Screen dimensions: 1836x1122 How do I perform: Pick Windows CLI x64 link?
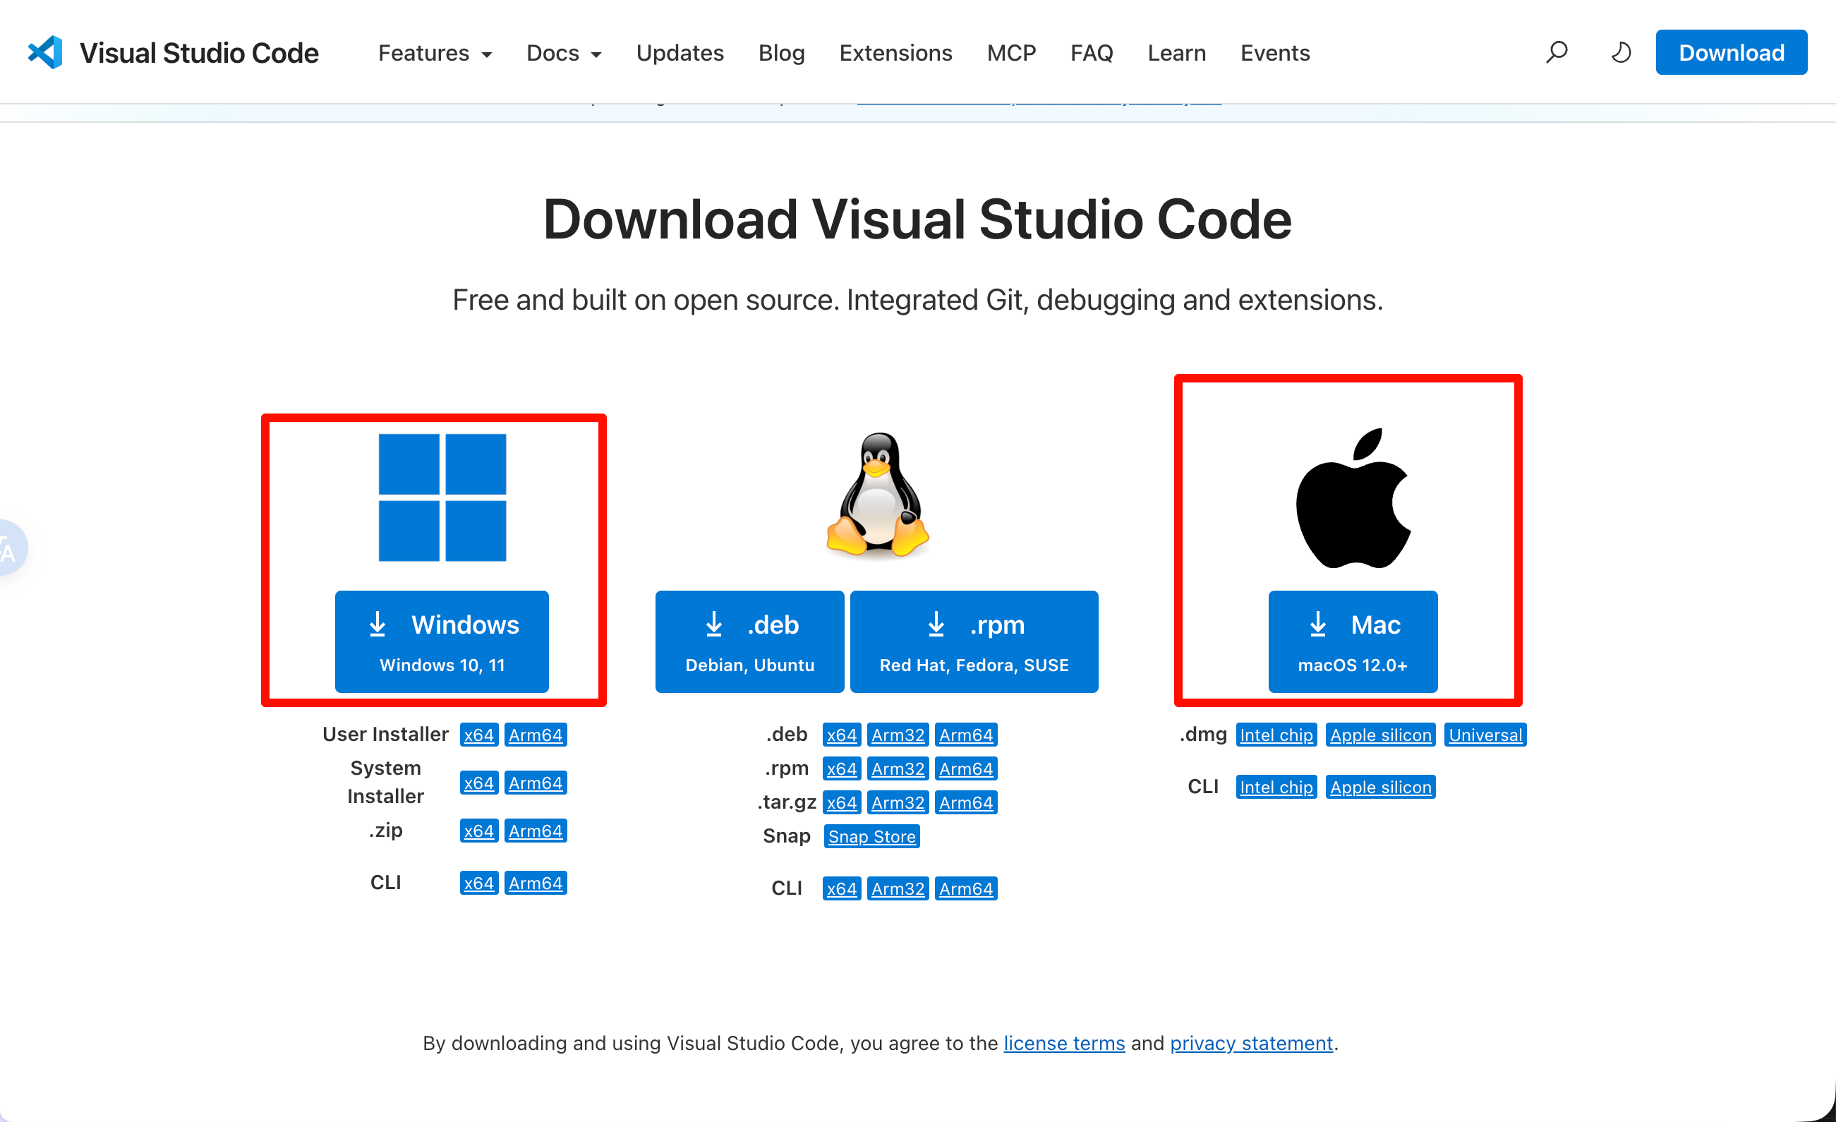click(x=478, y=883)
